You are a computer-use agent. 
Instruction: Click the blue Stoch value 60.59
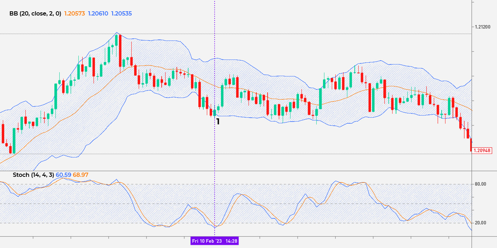coord(64,174)
